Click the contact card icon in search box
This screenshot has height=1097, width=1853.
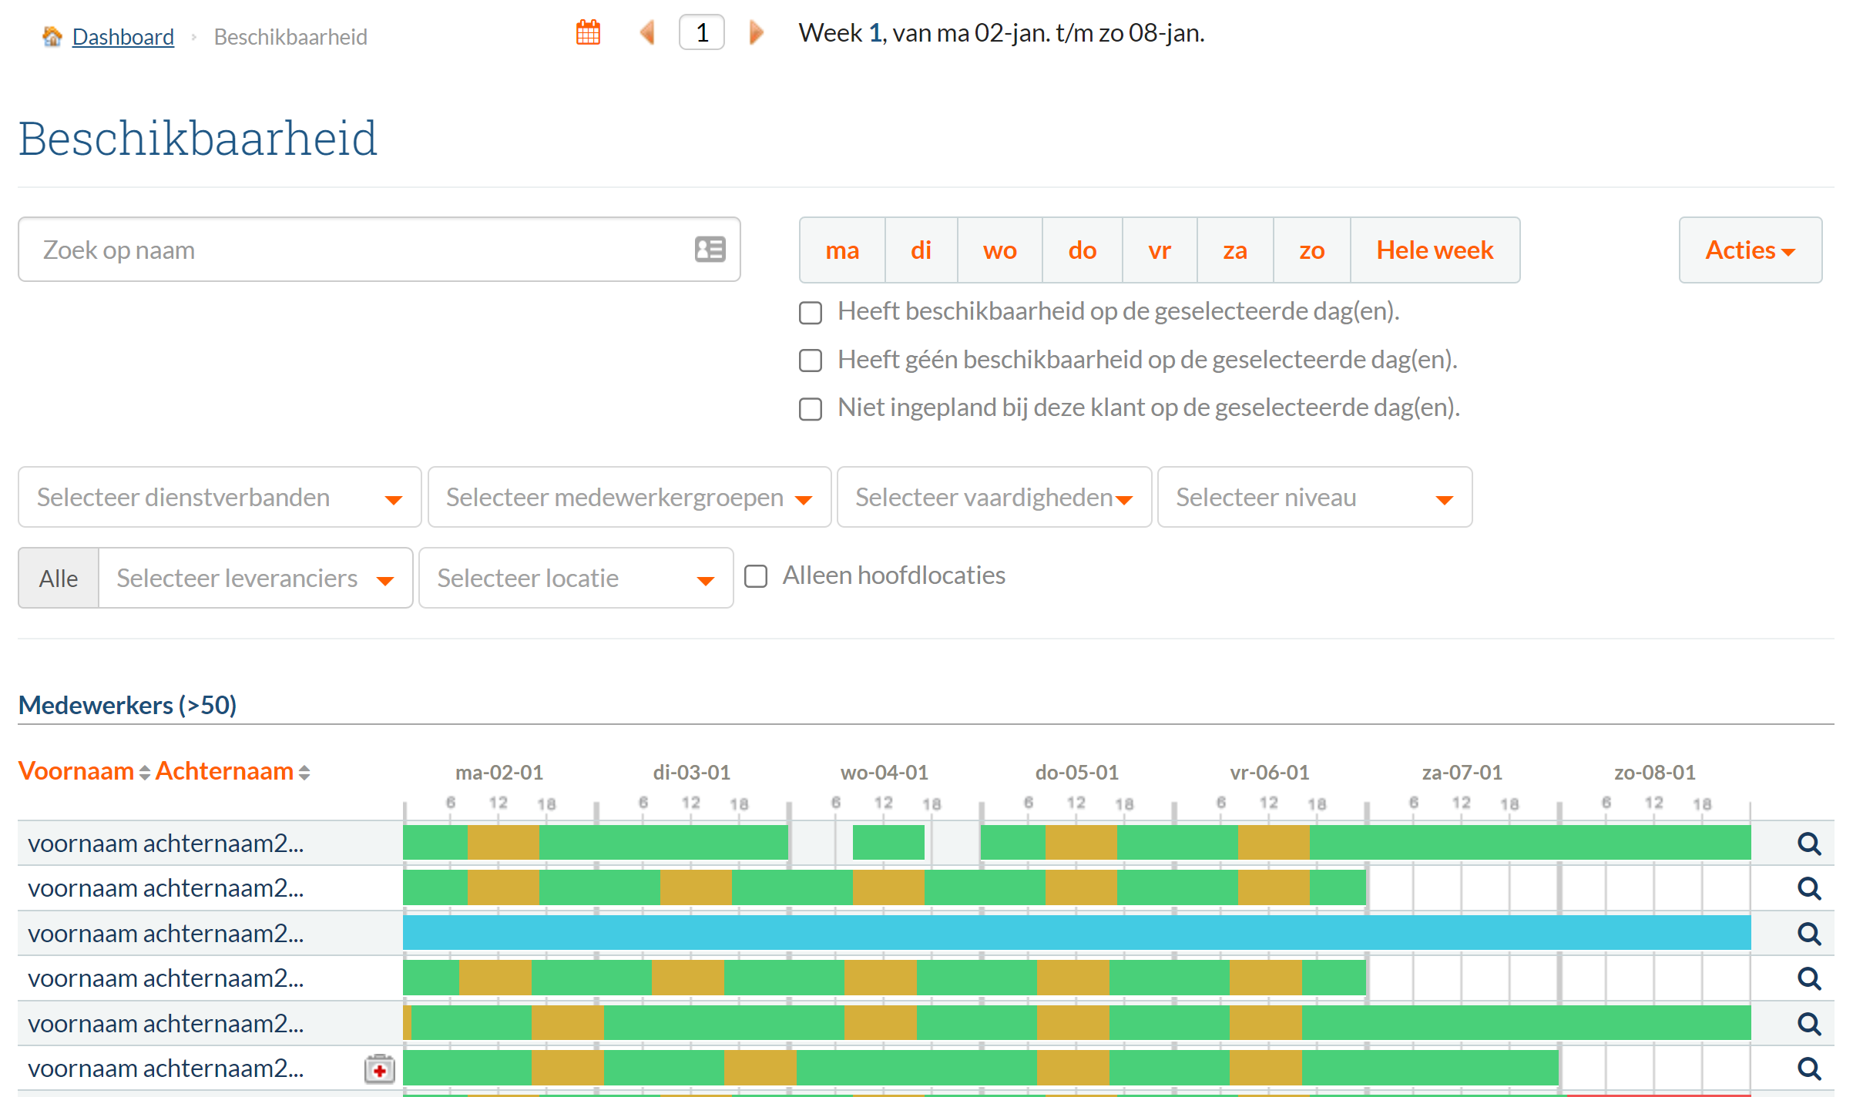710,250
